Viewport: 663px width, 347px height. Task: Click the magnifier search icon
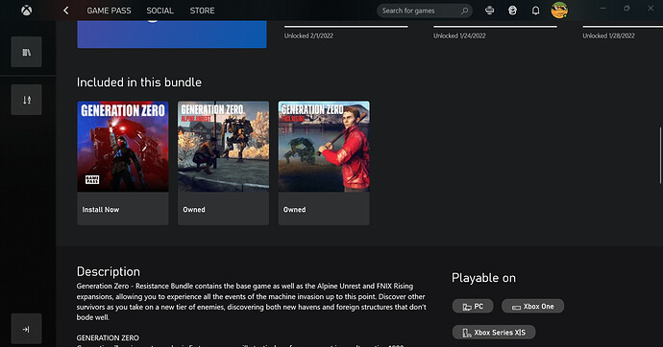click(x=464, y=11)
